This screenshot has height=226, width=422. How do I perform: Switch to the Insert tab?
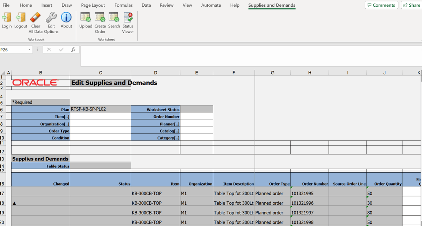tap(47, 5)
